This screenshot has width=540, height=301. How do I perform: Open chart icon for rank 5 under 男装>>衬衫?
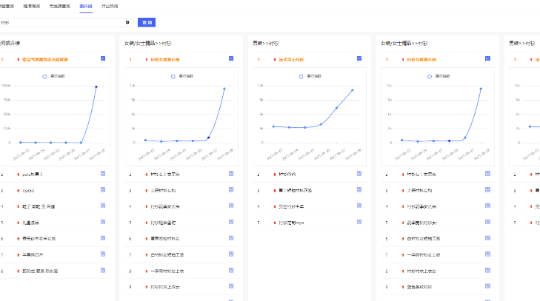tap(359, 222)
